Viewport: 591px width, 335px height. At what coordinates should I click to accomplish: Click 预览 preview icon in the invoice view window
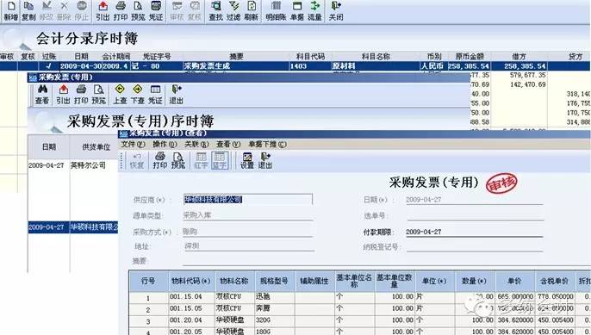click(x=177, y=160)
